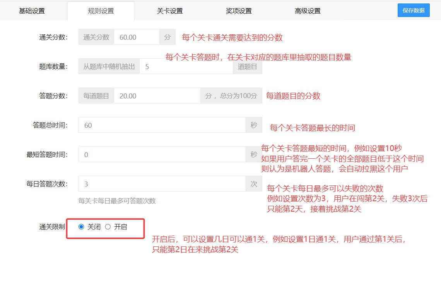Image resolution: width=441 pixels, height=290 pixels.
Task: Open the 关卡设置 tab
Action: click(170, 11)
